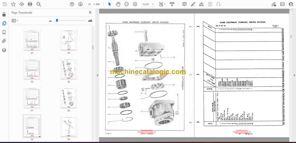Viewport: 296px width, 143px height.
Task: Close the Page Thumbnails panel
Action: coord(90,12)
